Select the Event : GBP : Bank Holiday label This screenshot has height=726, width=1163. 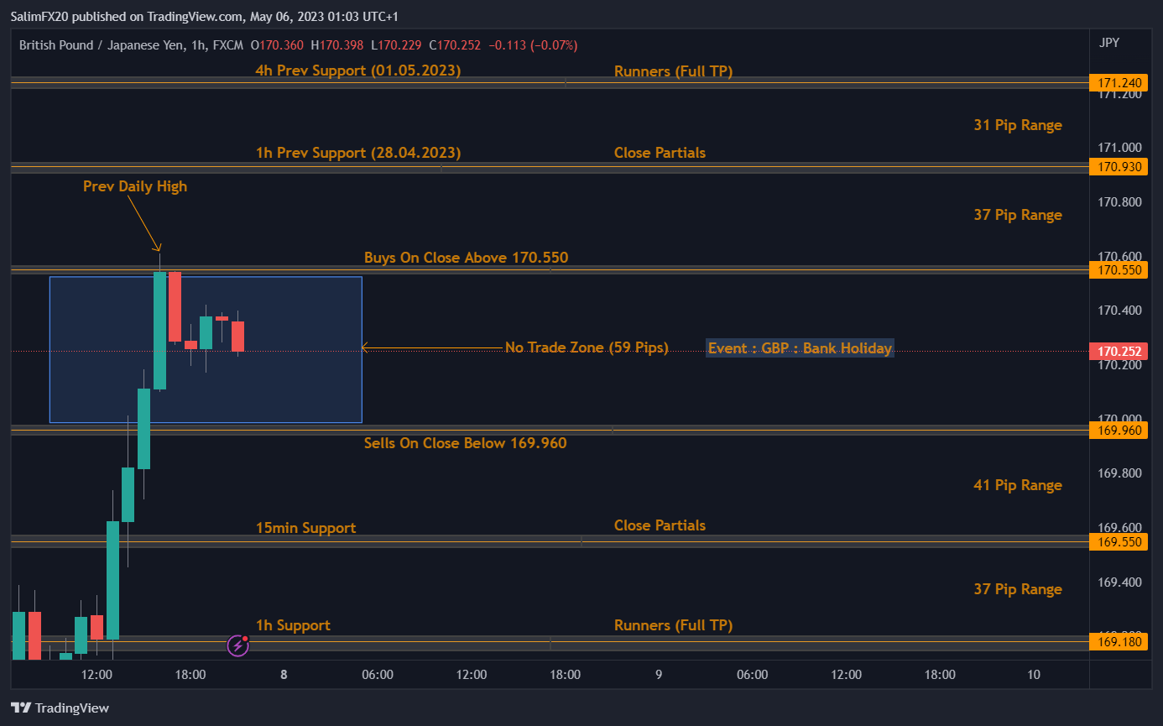tap(800, 348)
